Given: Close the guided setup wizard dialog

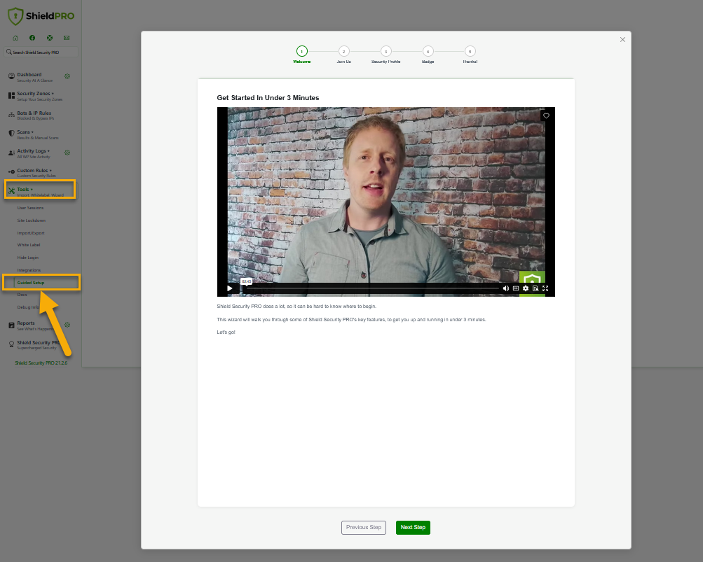Looking at the screenshot, I should [622, 39].
